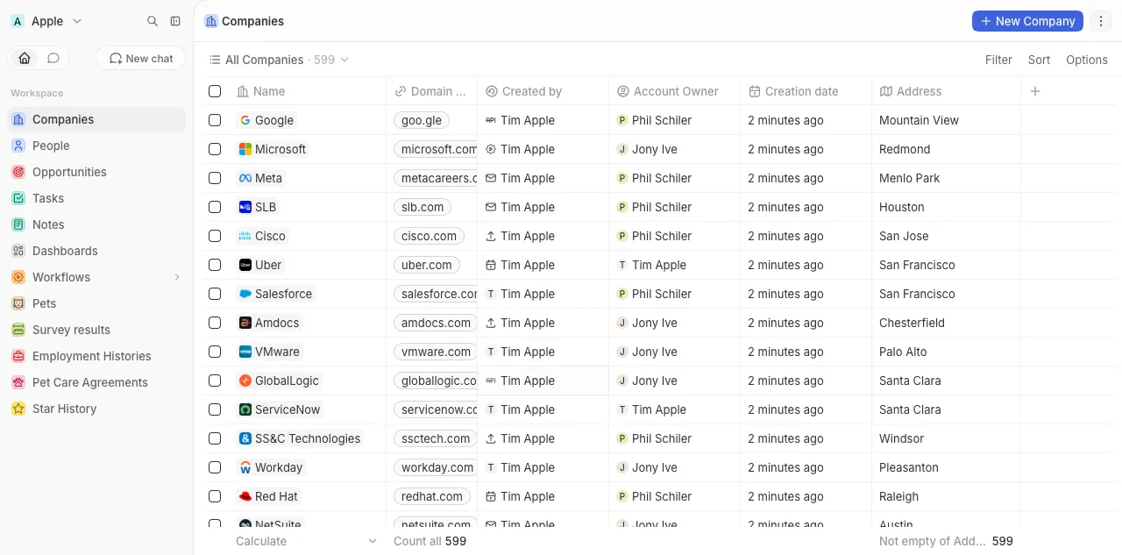The image size is (1122, 555).
Task: Collapse the sidebar panel icon
Action: click(175, 21)
